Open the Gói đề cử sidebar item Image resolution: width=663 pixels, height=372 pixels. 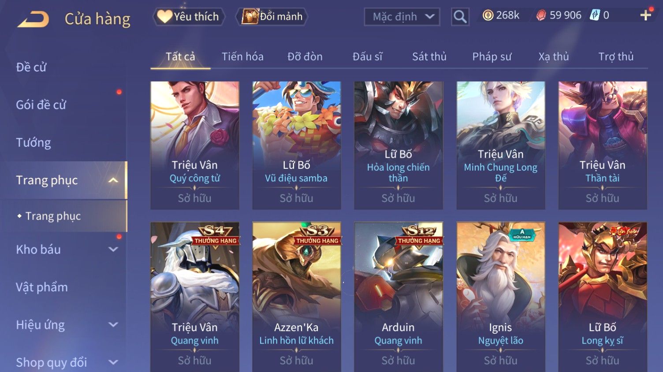click(41, 105)
